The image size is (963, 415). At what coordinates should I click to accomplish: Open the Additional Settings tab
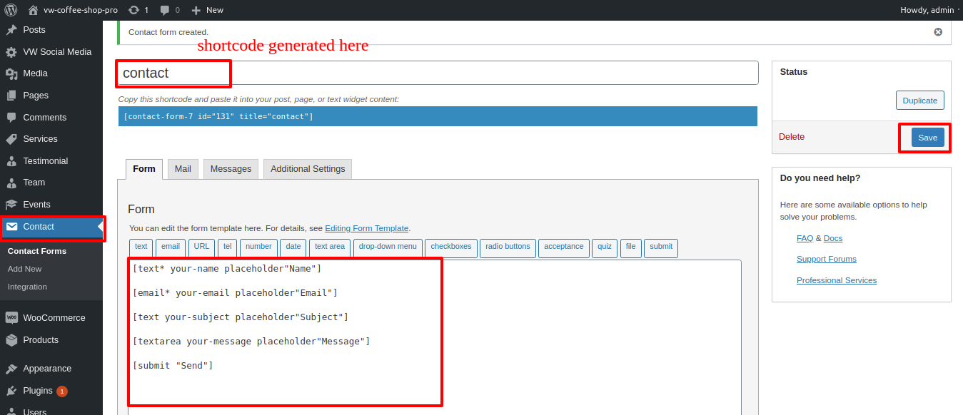click(x=308, y=169)
